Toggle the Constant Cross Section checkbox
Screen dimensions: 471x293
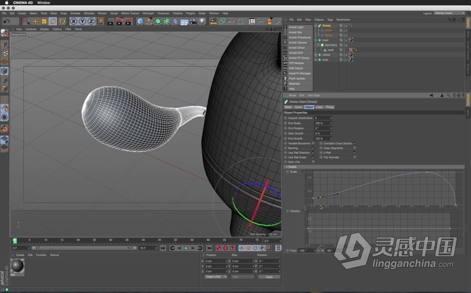(x=355, y=143)
